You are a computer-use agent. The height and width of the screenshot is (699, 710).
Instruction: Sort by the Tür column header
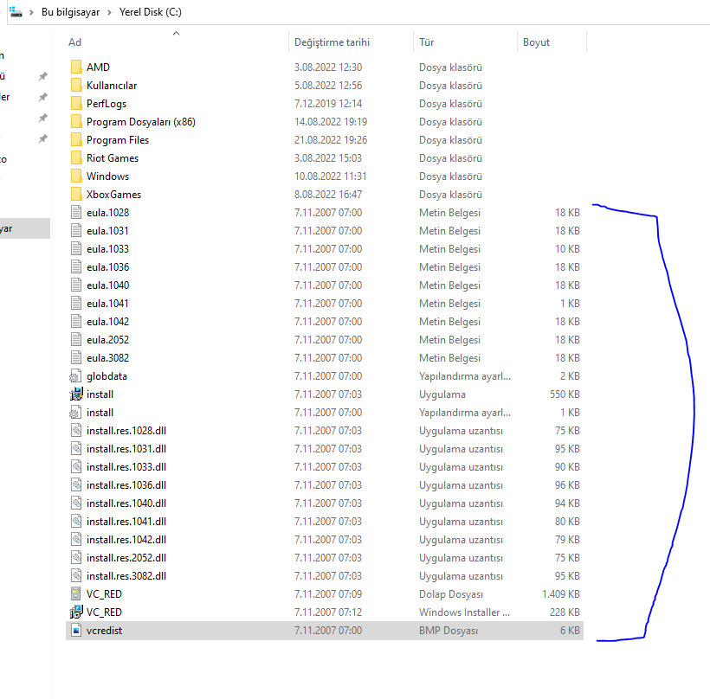427,42
